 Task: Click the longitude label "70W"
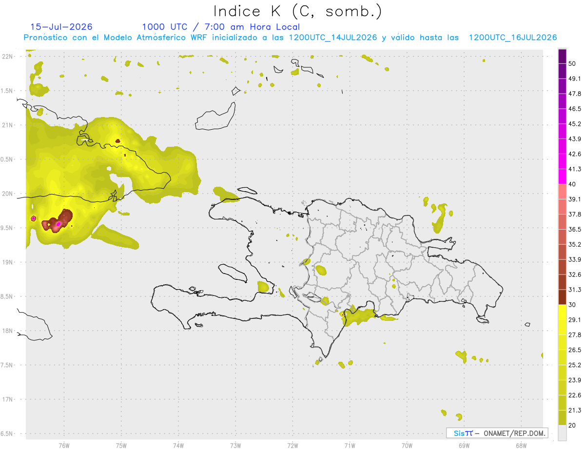tap(407, 445)
